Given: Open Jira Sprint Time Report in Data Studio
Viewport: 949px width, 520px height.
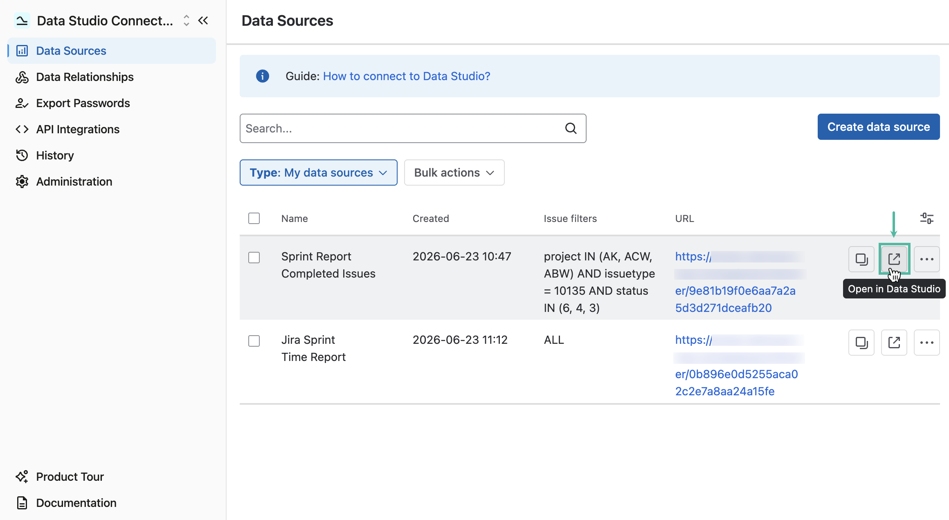Looking at the screenshot, I should tap(894, 343).
